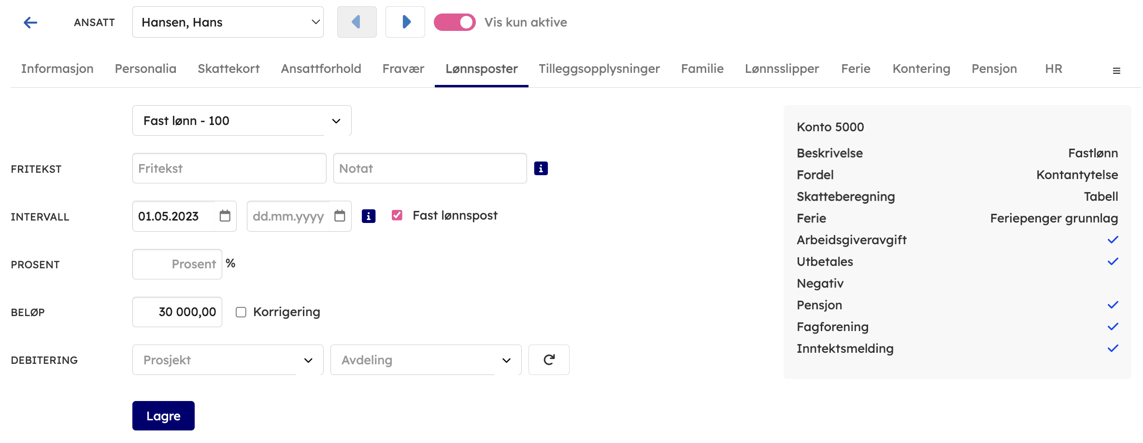Viewport: 1143px width, 443px height.
Task: Expand the Avdeling dropdown
Action: click(x=426, y=360)
